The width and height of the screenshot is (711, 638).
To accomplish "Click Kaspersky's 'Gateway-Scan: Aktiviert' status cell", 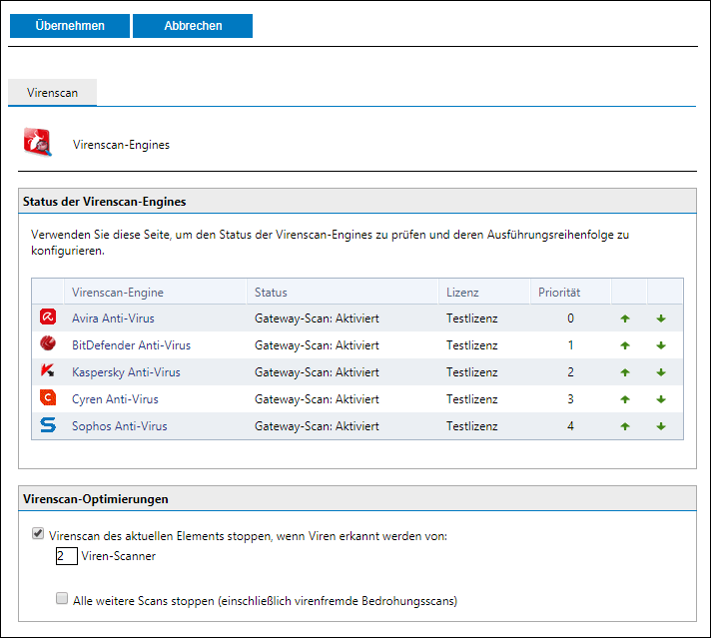I will [x=317, y=372].
